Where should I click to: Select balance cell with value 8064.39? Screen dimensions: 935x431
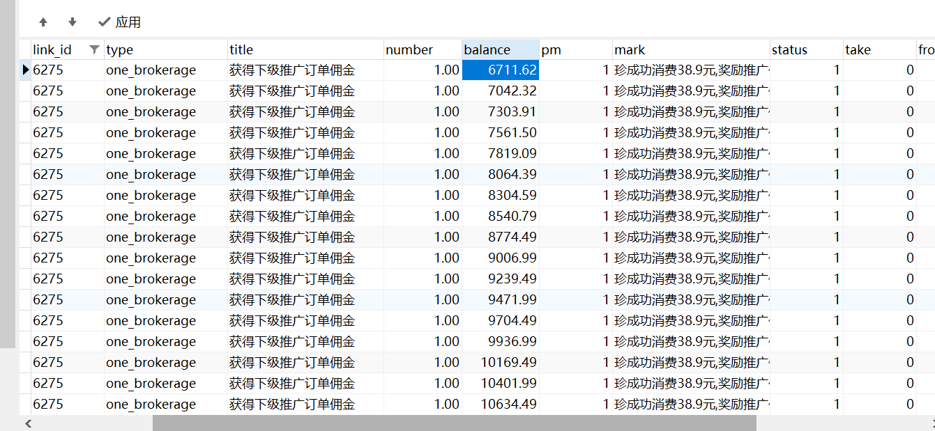pyautogui.click(x=501, y=174)
